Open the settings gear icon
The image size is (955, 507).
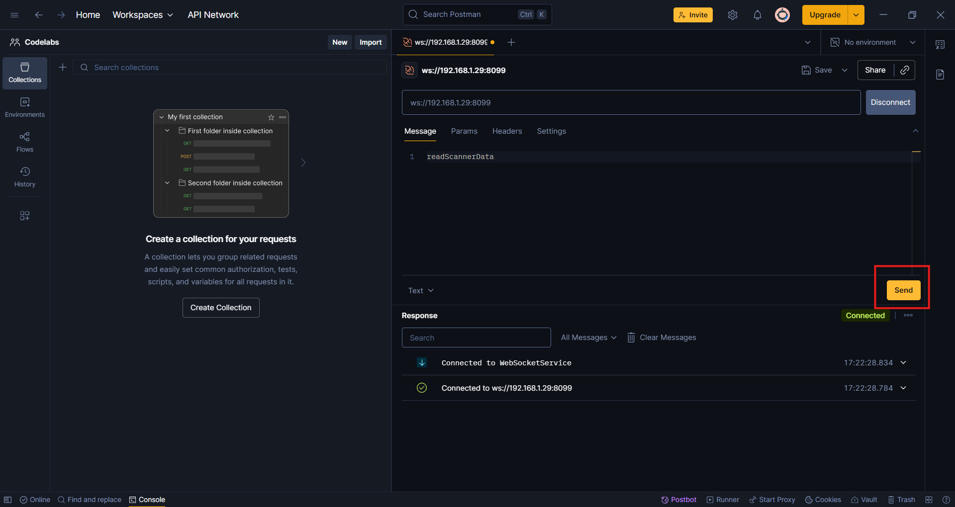coord(732,15)
